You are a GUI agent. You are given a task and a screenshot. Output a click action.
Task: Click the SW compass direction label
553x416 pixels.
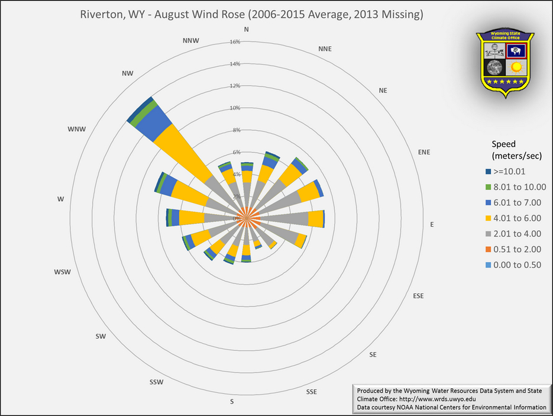click(101, 336)
